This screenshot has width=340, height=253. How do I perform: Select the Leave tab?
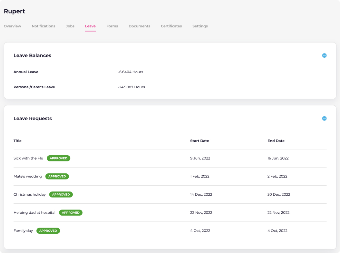[x=90, y=26]
